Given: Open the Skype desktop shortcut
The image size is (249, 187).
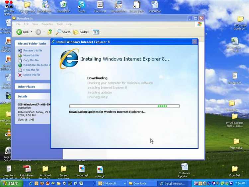Looking at the screenshot, I should point(82,7).
